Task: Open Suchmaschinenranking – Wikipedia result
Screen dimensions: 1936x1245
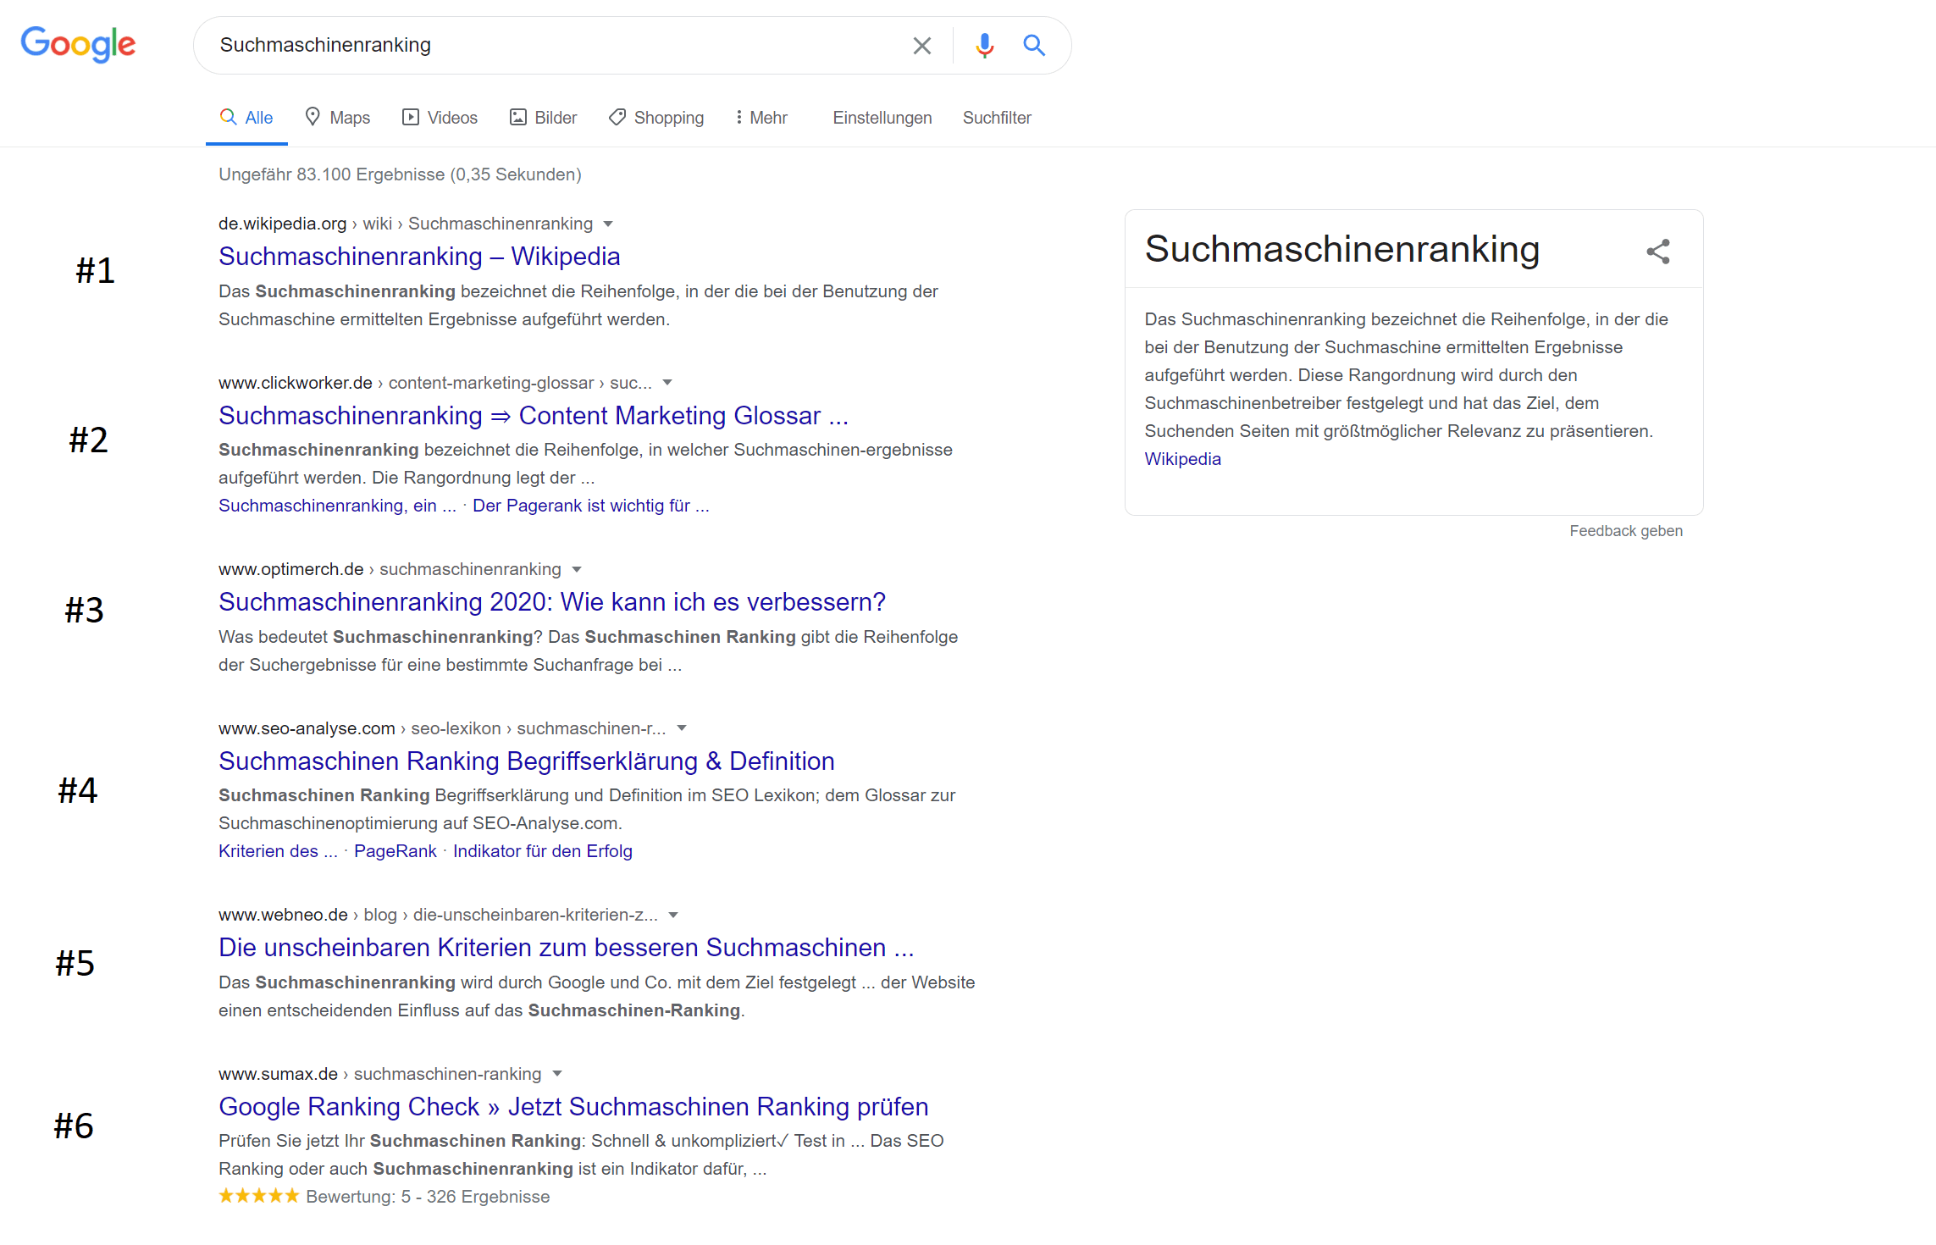Action: (x=419, y=257)
